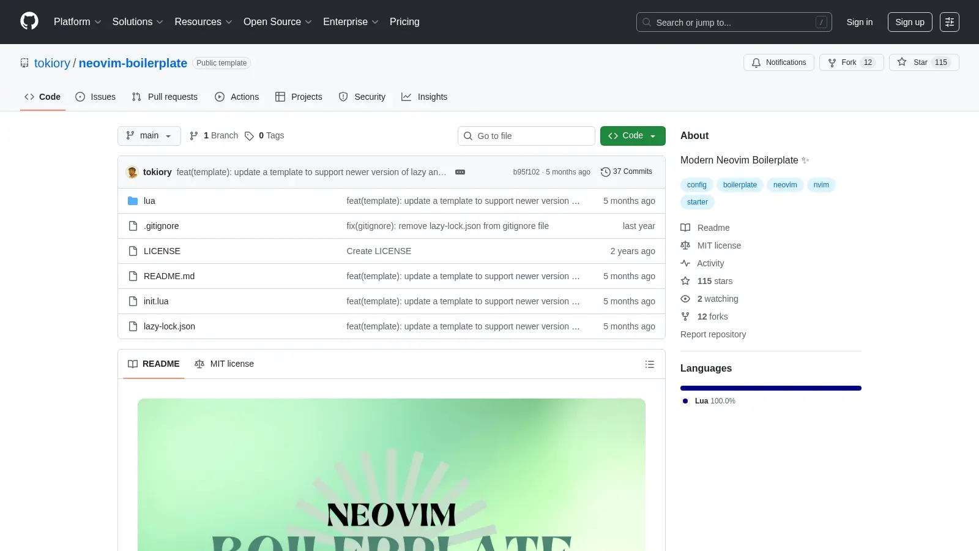Select the MIT license tab in file viewer
The image size is (979, 551).
click(224, 364)
